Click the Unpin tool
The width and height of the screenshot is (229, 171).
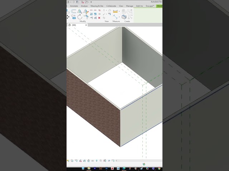pyautogui.click(x=99, y=10)
